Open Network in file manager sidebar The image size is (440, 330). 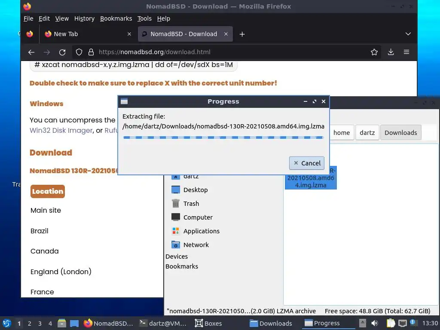point(190,244)
